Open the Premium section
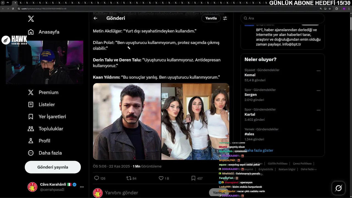Screen dimensions: 352x198 (43, 92)
